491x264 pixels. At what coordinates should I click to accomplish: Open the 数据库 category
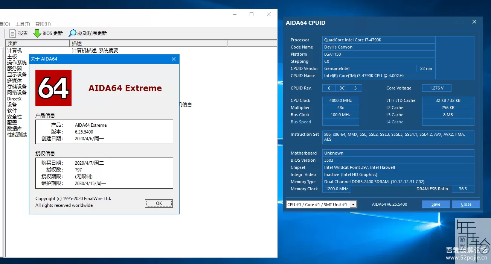coord(14,129)
